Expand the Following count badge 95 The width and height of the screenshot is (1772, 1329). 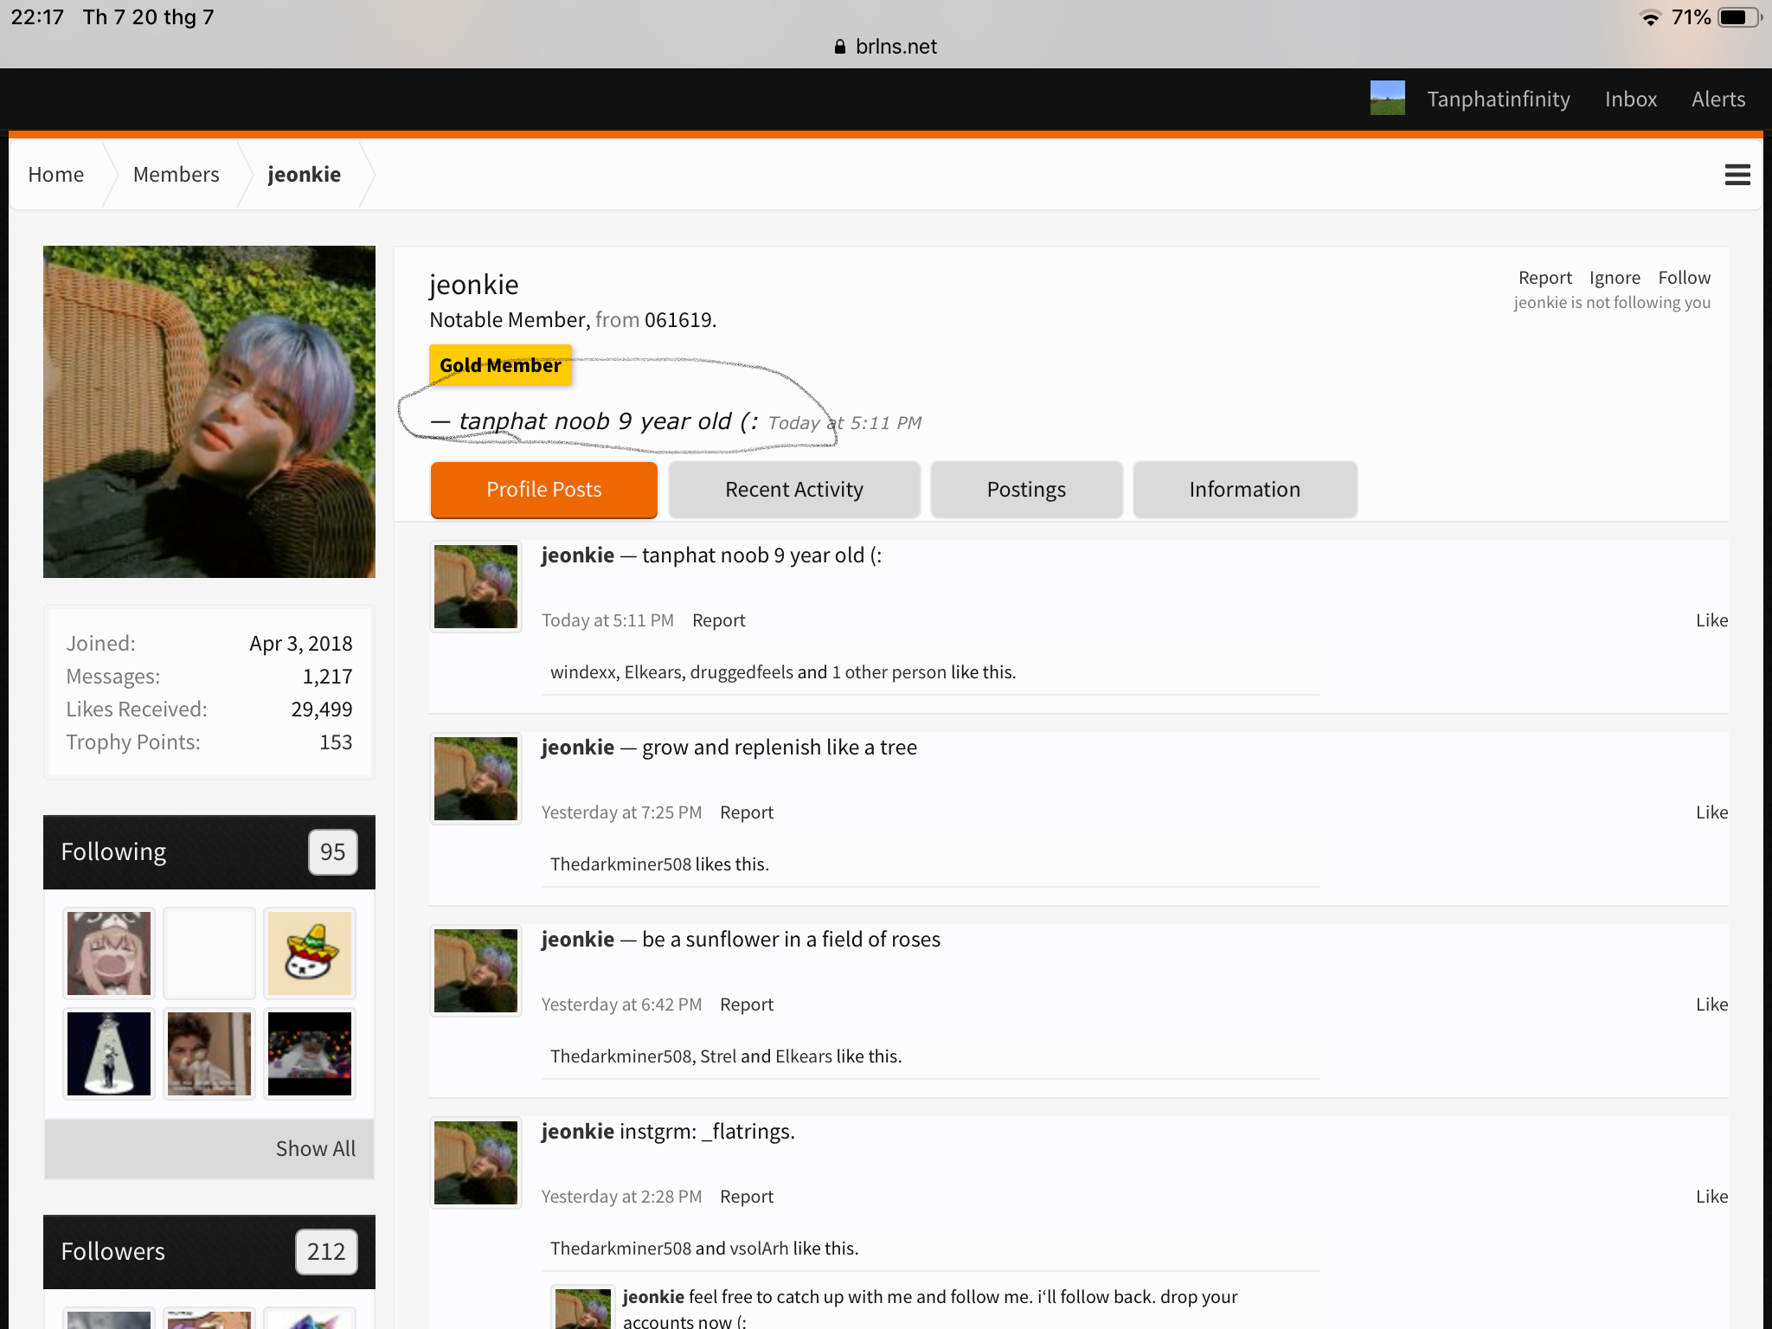coord(333,852)
